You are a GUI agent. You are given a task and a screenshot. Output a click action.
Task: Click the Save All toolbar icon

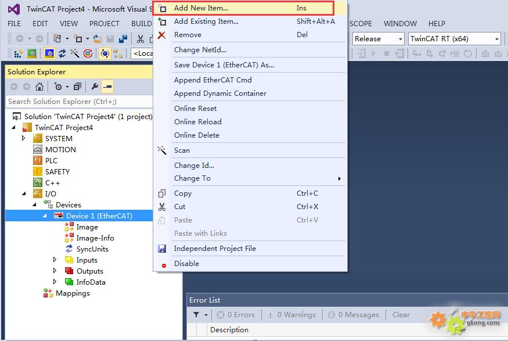point(123,39)
